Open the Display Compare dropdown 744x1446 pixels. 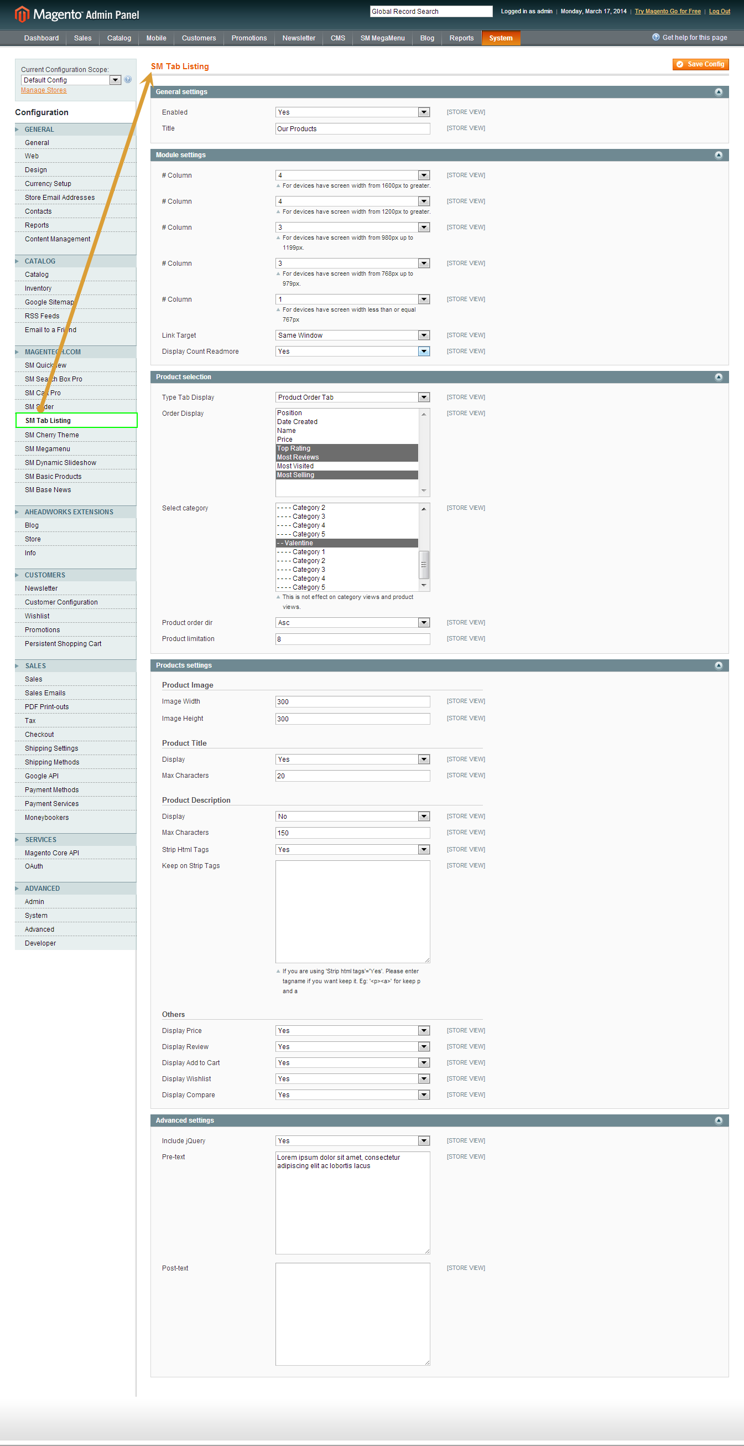(352, 1094)
